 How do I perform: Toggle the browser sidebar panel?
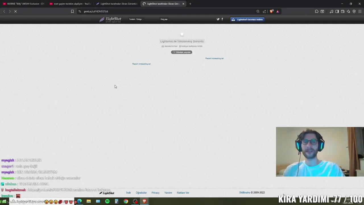pos(337,11)
